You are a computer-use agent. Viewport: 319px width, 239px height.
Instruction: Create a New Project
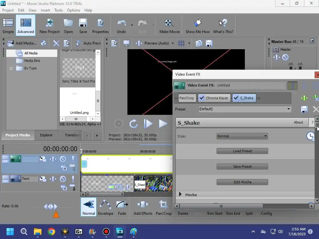pos(50,26)
